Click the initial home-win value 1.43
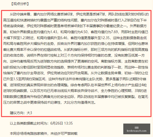 pyautogui.click(x=54, y=32)
